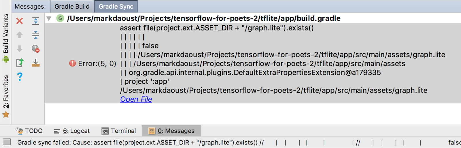Toggle the hide warnings filter icon

(x=35, y=49)
